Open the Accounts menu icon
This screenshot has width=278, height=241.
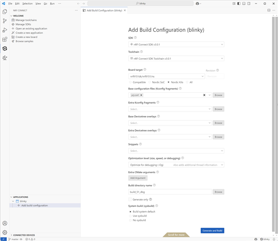pyautogui.click(x=5, y=223)
